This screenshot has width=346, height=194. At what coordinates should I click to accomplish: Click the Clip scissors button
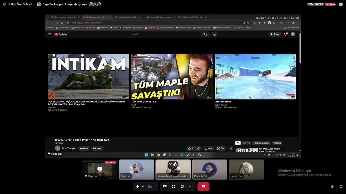tap(221, 148)
